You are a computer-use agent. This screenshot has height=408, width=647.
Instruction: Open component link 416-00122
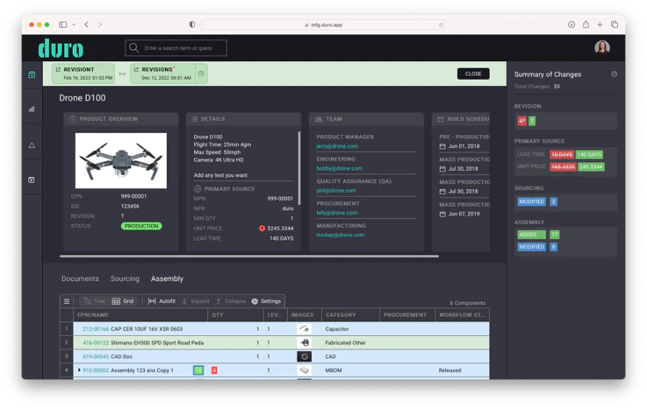pos(95,343)
